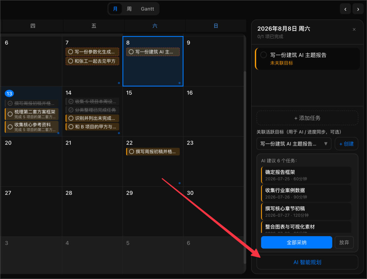Screen dimensions: 367x279
Task: Select calendar day 15
Action: [153, 111]
